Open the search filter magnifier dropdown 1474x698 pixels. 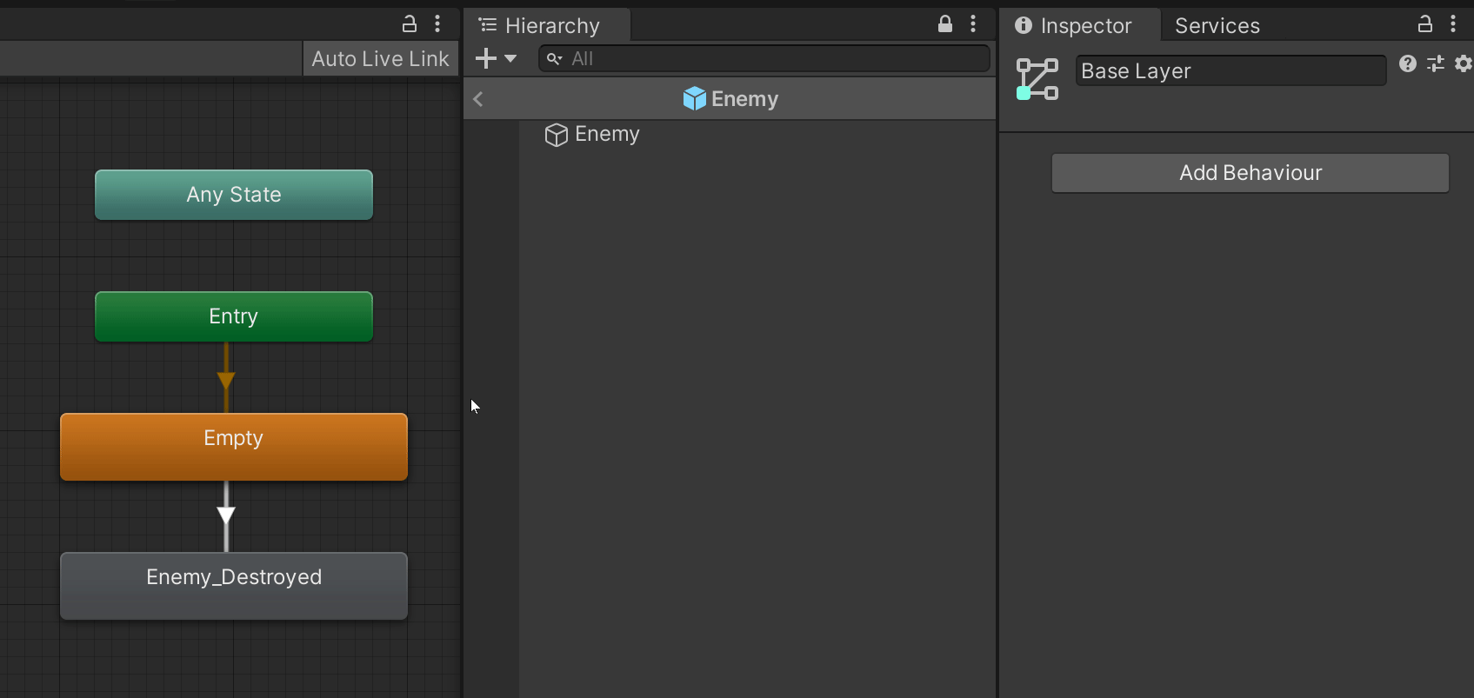point(554,59)
